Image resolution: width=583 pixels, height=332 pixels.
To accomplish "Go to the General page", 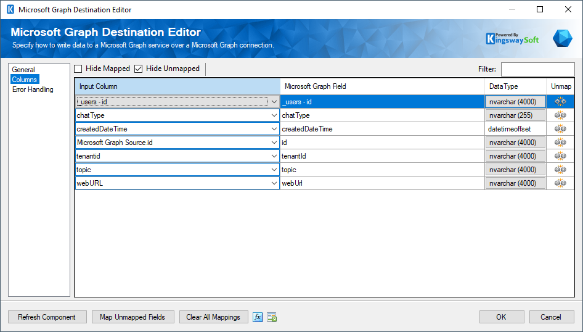I will pos(23,70).
